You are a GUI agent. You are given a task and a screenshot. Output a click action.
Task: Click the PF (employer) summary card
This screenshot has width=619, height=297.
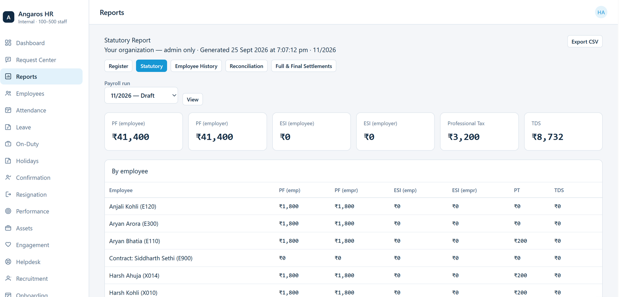point(227,131)
